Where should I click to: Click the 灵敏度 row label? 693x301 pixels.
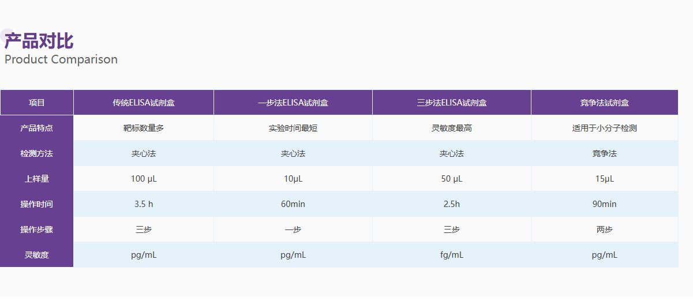pos(37,255)
